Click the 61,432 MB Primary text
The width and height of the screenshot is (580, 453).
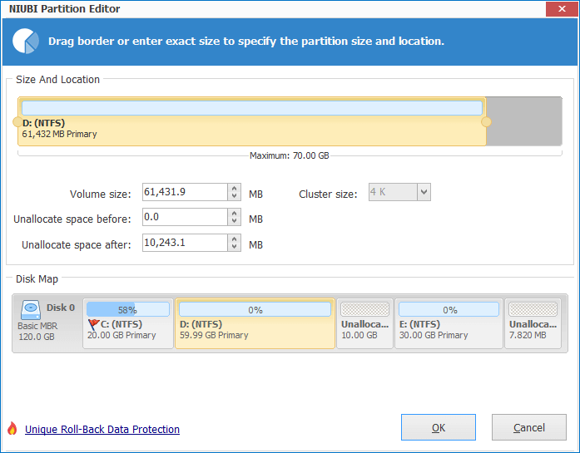tap(60, 134)
